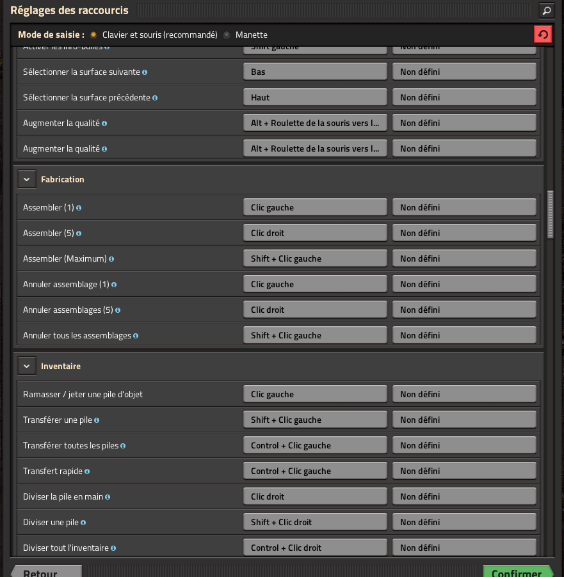Click info icon beside Sélectionner la surface suivante
This screenshot has width=564, height=577.
[x=145, y=72]
